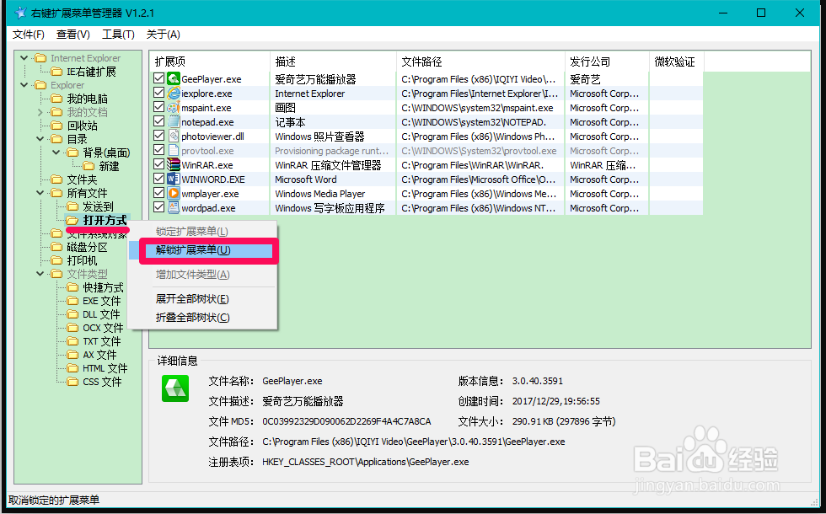Sort by the 文件路径 column header
The height and width of the screenshot is (514, 826).
(480, 62)
